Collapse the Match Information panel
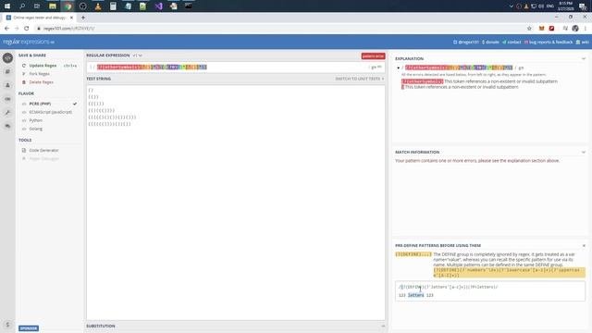 point(584,152)
